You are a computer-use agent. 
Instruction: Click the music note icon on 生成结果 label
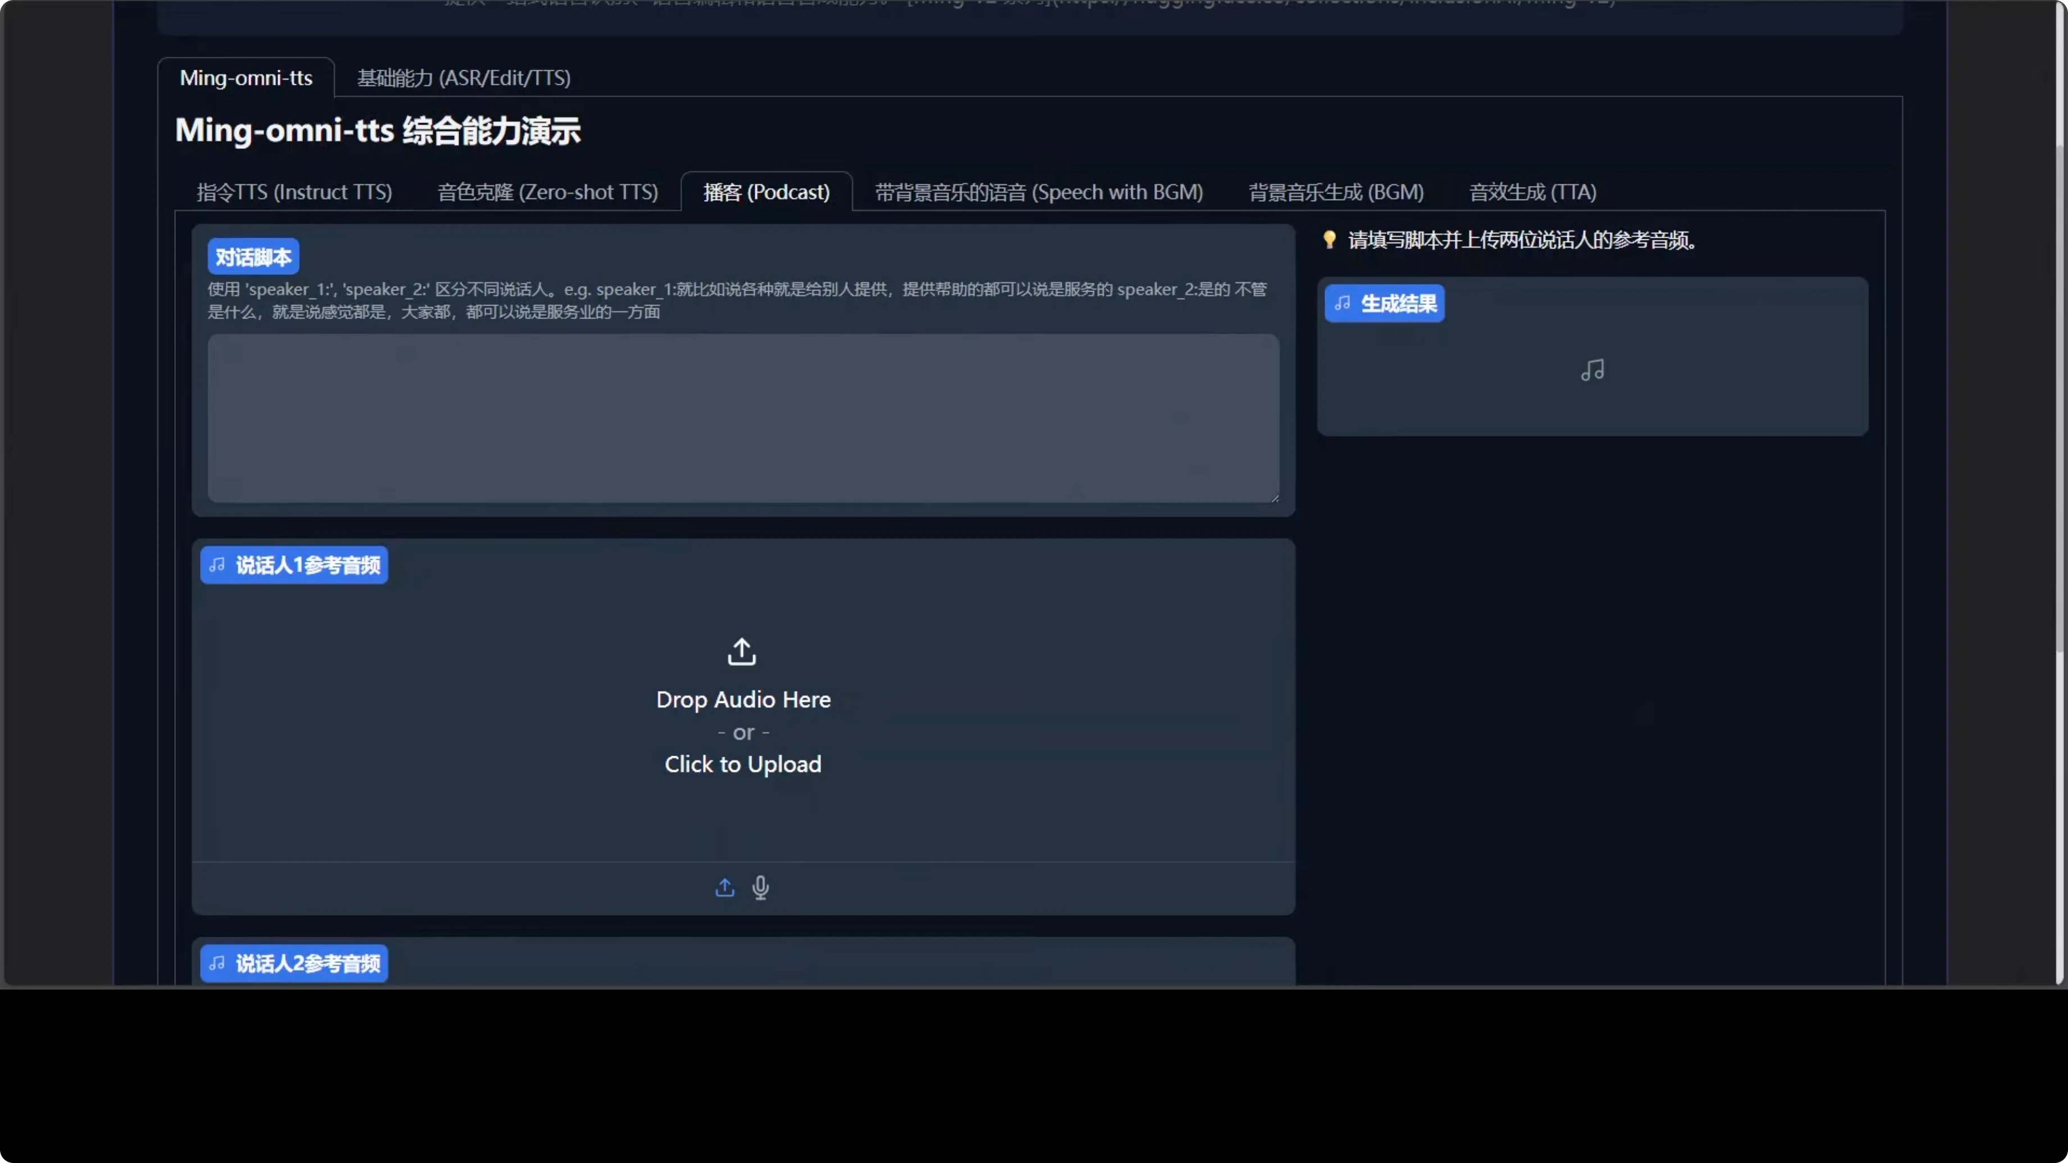[x=1341, y=303]
